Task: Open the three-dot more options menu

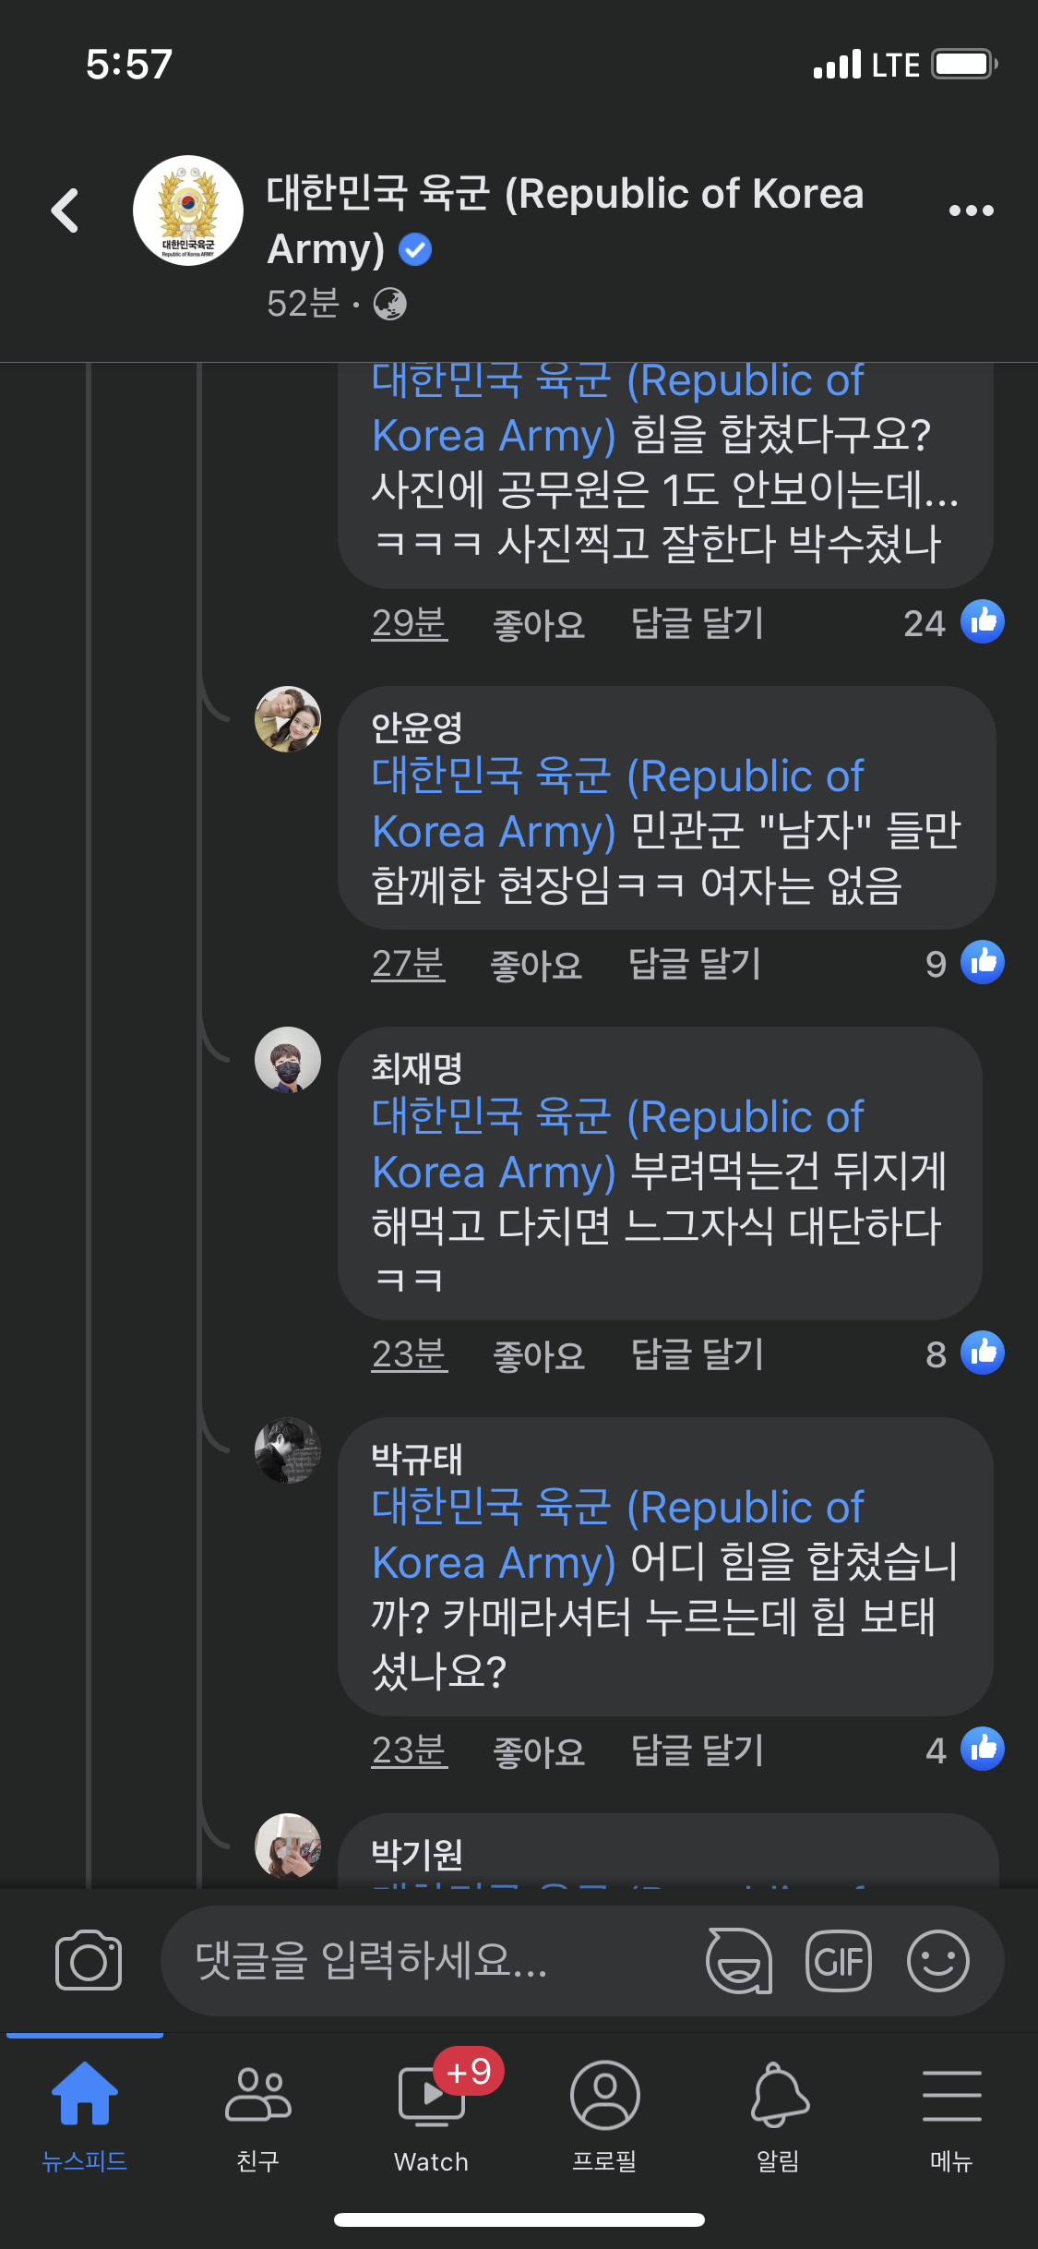Action: coord(971,210)
